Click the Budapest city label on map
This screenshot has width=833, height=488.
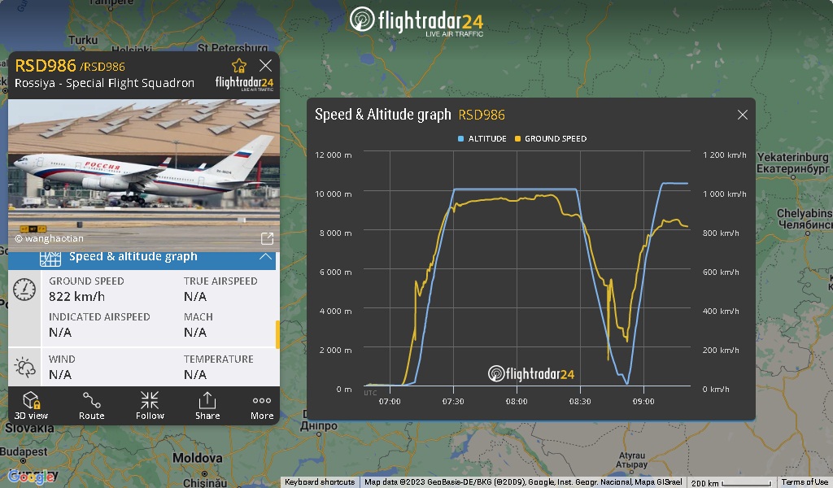(24, 451)
